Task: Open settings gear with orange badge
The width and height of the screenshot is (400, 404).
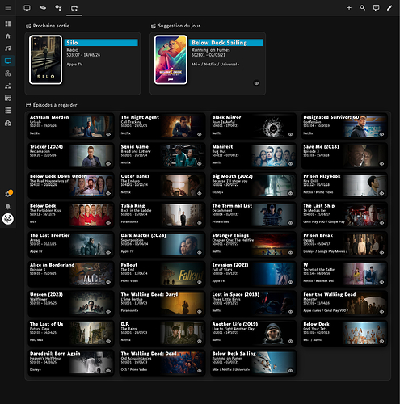Action: (8, 193)
